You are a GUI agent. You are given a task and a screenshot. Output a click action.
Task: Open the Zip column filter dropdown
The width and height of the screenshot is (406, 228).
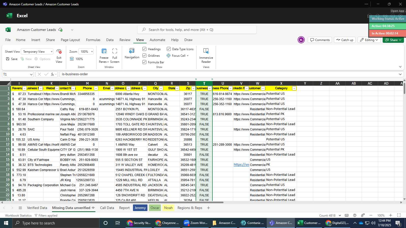coord(193,88)
